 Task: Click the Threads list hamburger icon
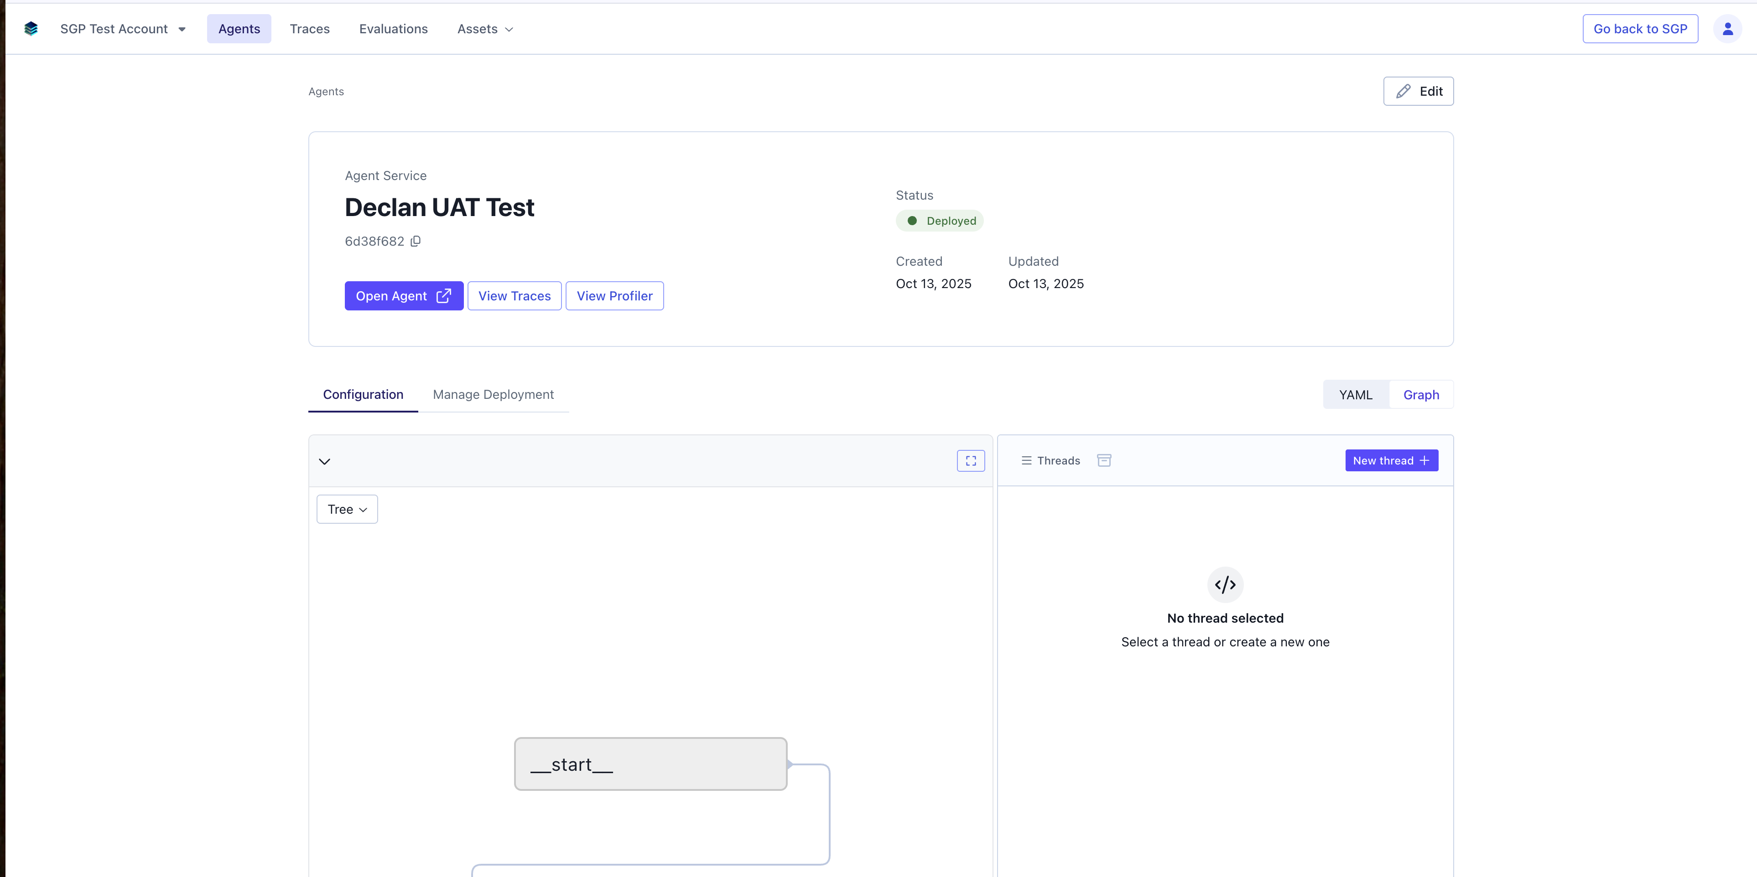[x=1026, y=461]
